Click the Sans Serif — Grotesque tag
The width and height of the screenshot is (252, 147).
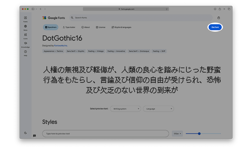click(x=139, y=51)
